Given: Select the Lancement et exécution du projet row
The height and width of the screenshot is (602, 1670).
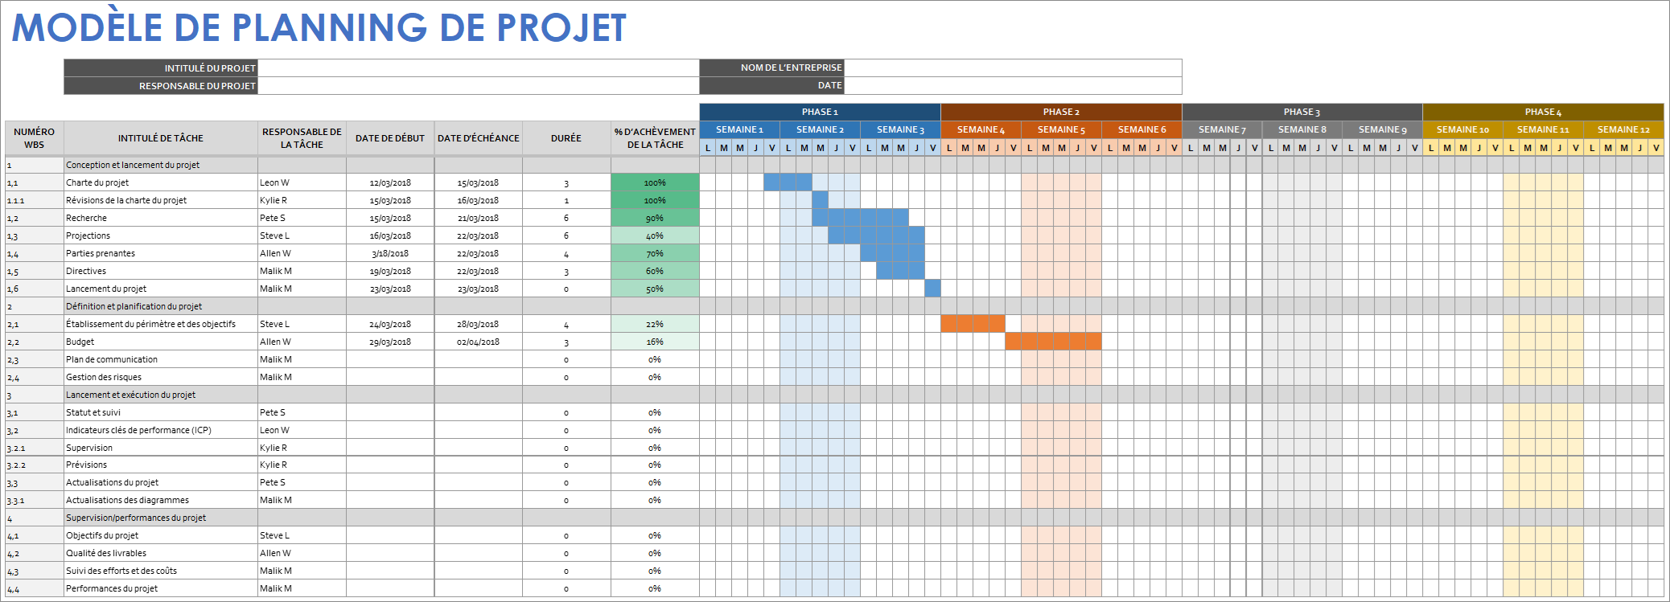Looking at the screenshot, I should (834, 395).
